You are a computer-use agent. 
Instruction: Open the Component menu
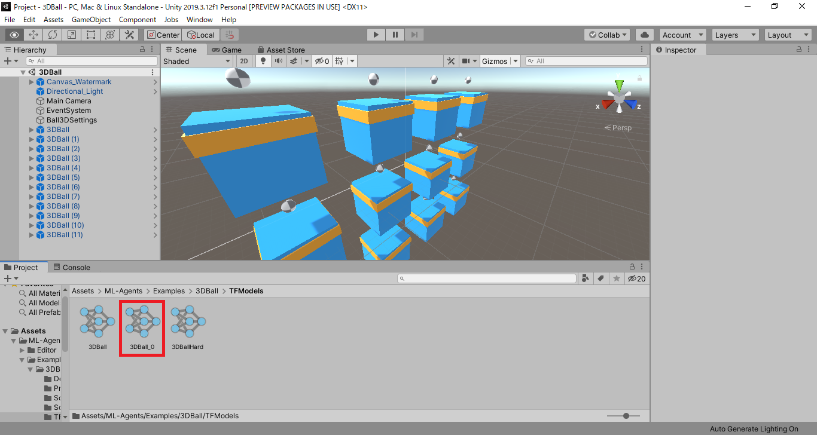[138, 19]
